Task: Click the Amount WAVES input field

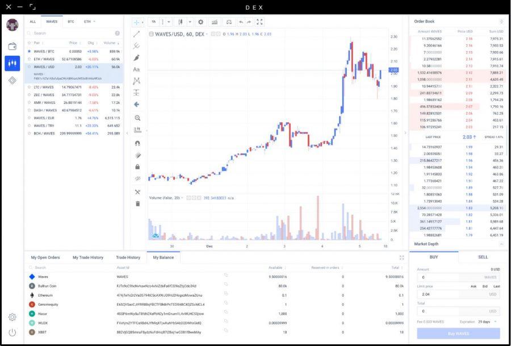Action: pyautogui.click(x=458, y=277)
